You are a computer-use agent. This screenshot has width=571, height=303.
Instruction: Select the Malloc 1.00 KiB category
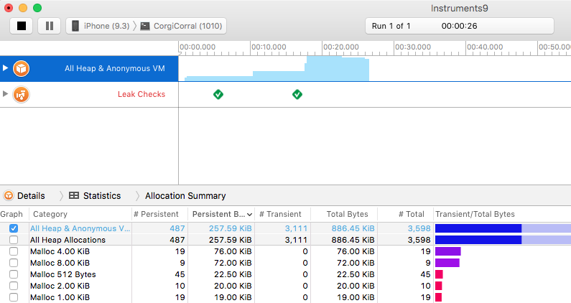(x=60, y=297)
